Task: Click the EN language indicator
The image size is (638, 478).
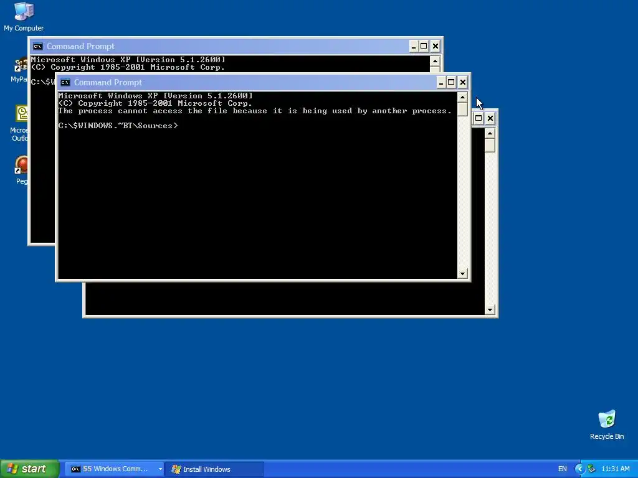Action: pos(563,469)
